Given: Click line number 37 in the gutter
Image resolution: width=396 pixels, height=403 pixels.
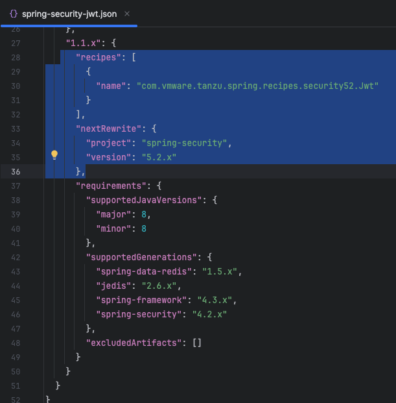Looking at the screenshot, I should [16, 186].
